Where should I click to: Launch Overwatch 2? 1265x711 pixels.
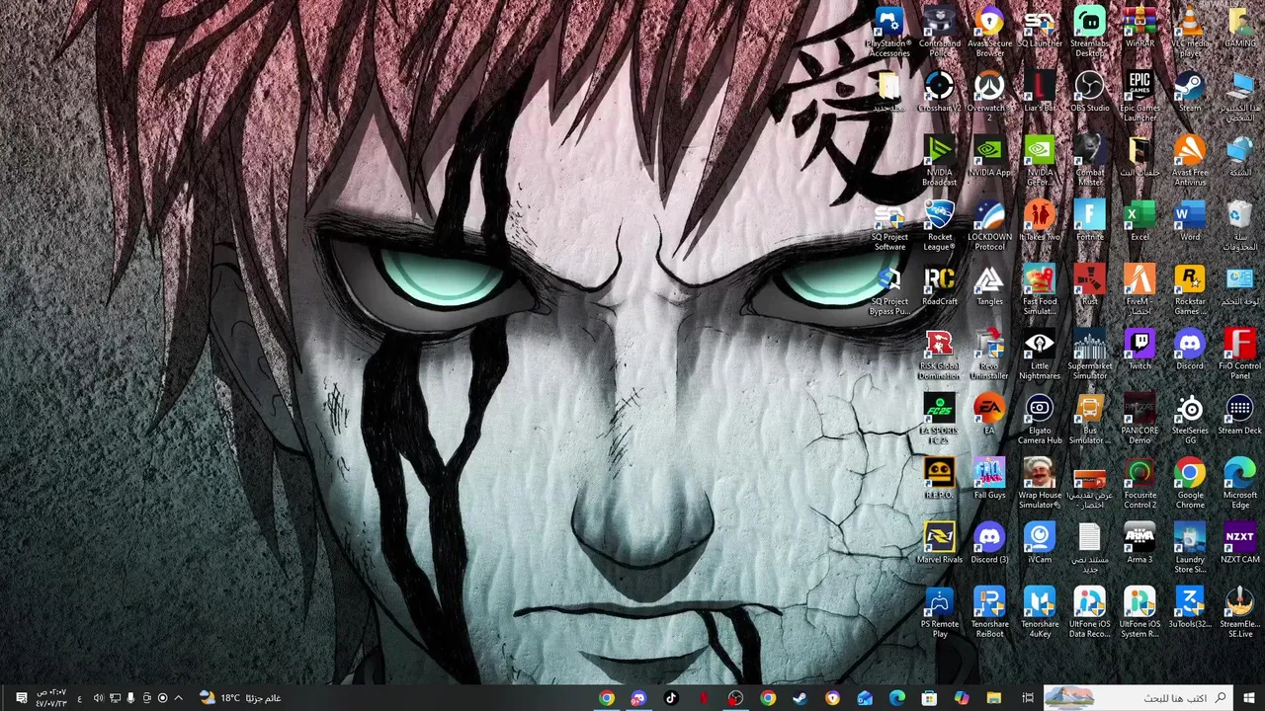coord(989,96)
